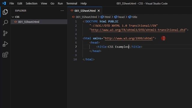Viewport: 192px width, 108px height.
Task: Click the closing html tag
Action: click(88, 59)
